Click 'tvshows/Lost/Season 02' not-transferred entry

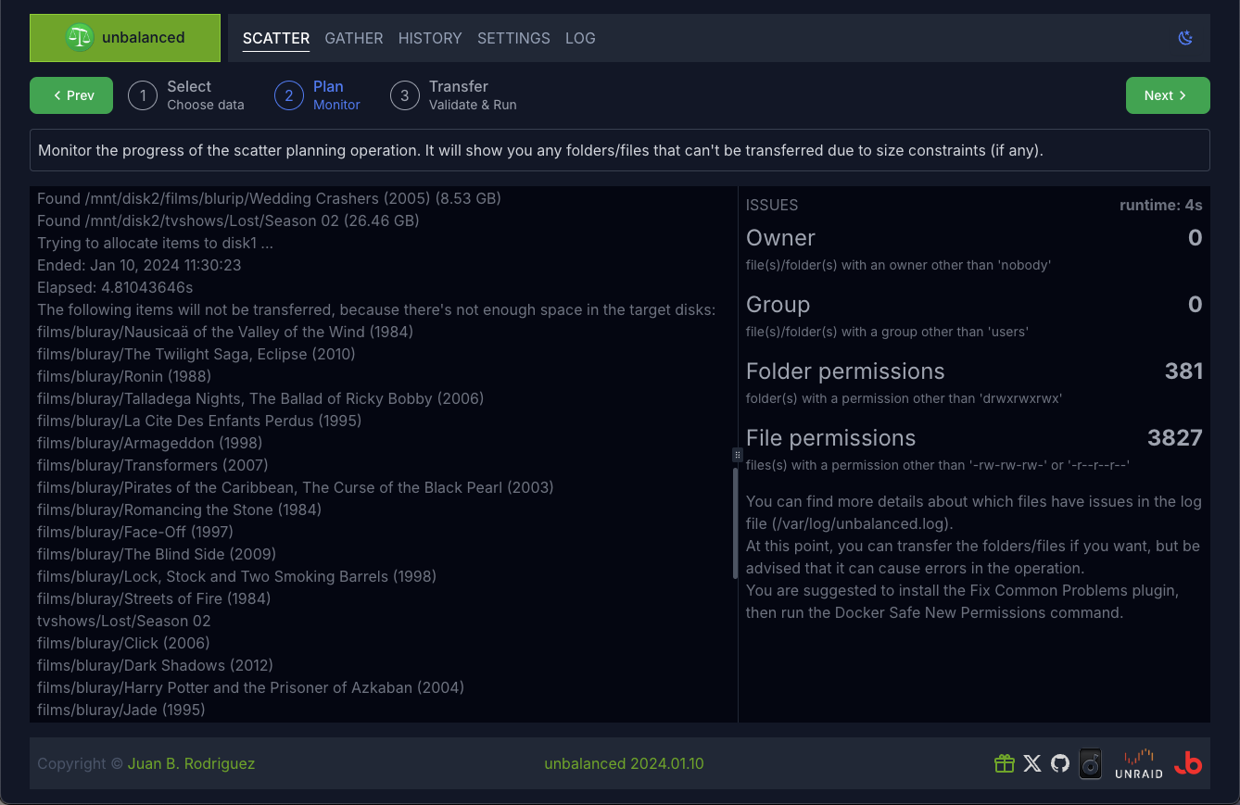[x=124, y=621]
